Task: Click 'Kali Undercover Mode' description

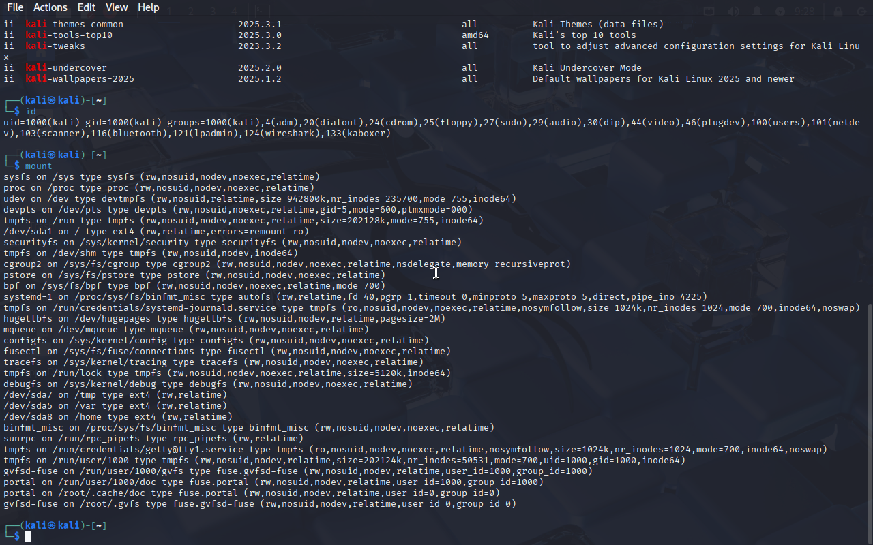Action: 587,68
